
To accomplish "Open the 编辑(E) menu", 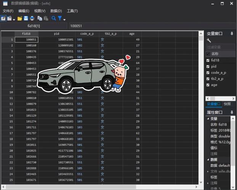I will click(24, 11).
